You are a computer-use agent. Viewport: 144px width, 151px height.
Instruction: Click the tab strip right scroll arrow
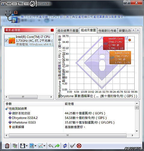coord(138,30)
